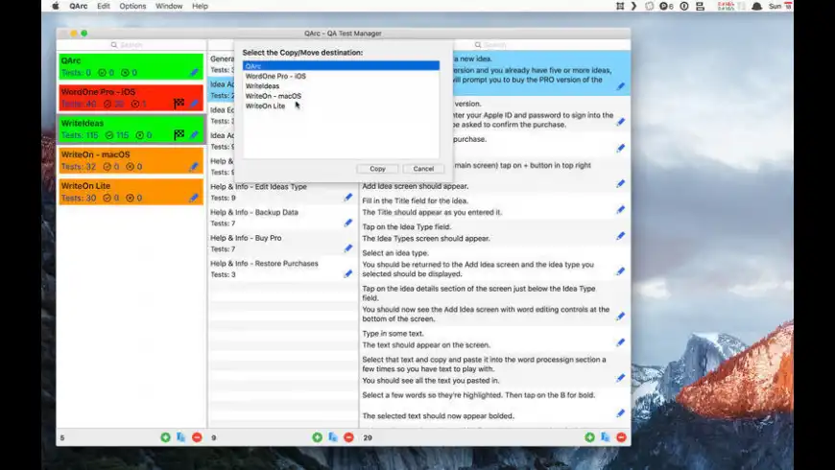Screen dimensions: 835x470
Task: Add a new project with the green plus
Action: pyautogui.click(x=166, y=437)
